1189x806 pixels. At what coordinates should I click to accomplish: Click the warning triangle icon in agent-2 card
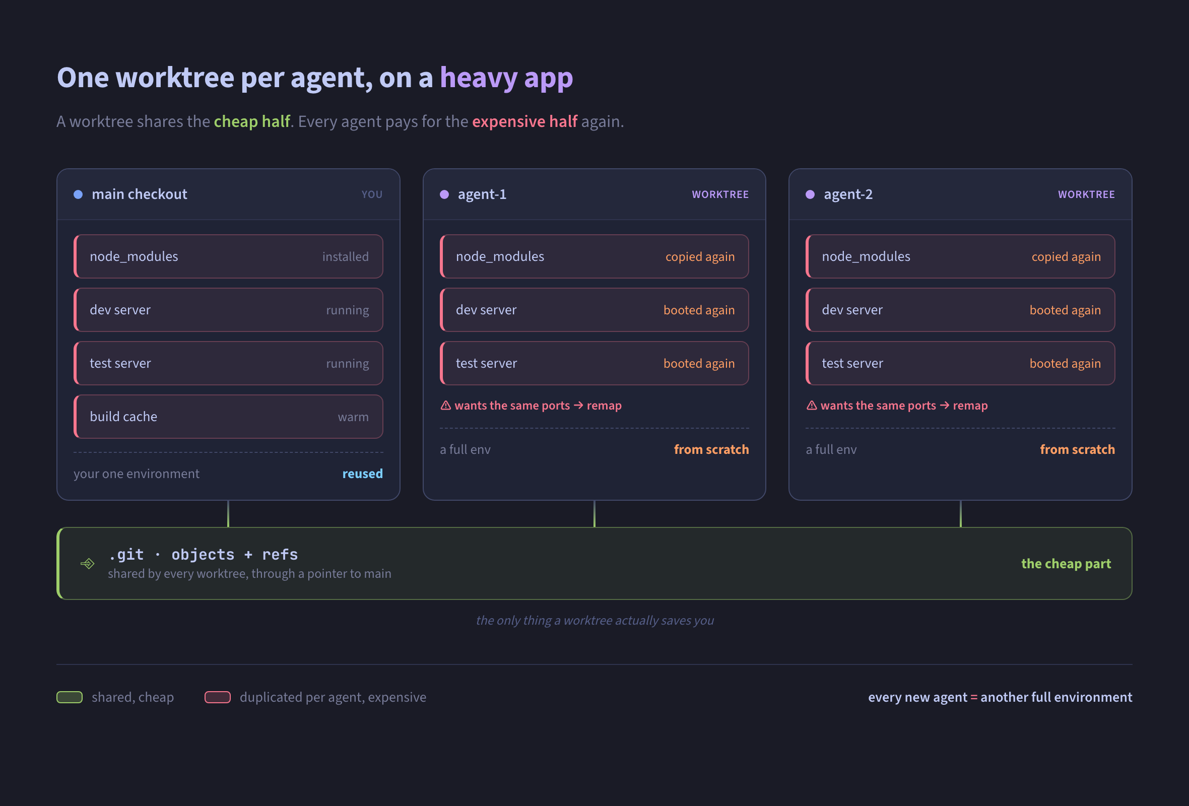tap(812, 405)
